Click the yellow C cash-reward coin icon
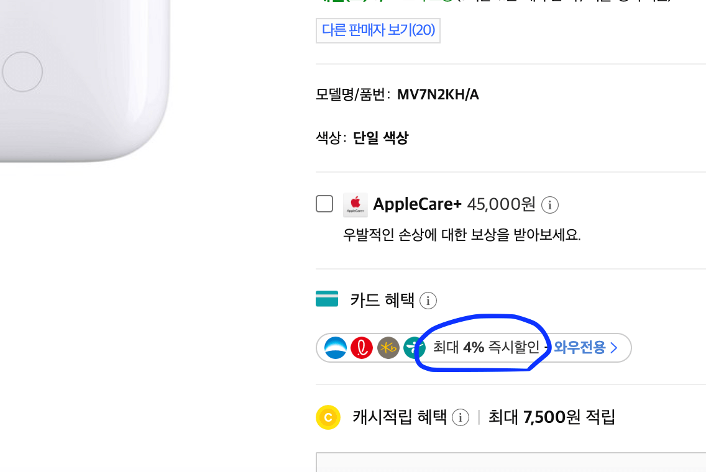This screenshot has height=472, width=706. click(328, 417)
